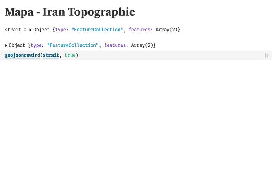The width and height of the screenshot is (272, 170).
Task: Click the geojsonrewind function link
Action: tap(22, 55)
